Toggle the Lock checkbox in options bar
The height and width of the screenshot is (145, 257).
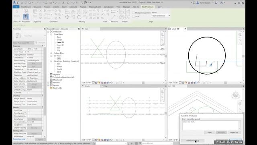133,17
